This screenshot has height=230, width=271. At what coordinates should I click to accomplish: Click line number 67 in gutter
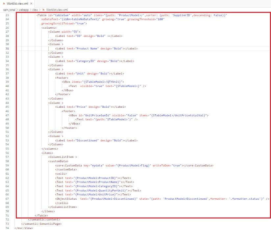pos(7,199)
